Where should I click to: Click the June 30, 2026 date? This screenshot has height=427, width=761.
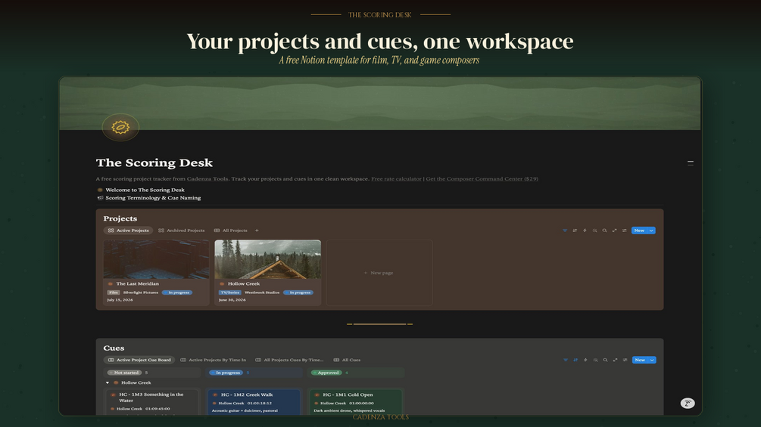232,300
